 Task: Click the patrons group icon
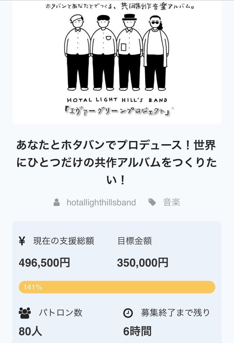[x=25, y=312]
